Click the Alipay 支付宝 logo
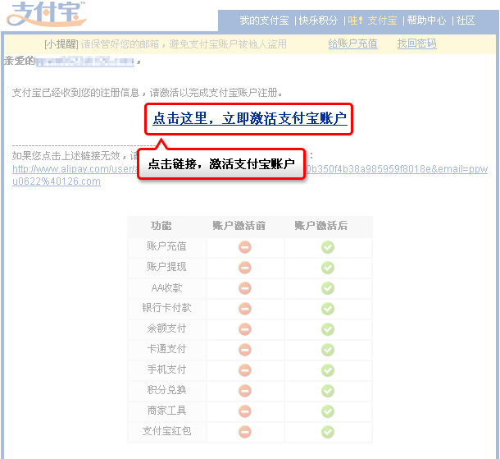500x459 pixels. 46,14
